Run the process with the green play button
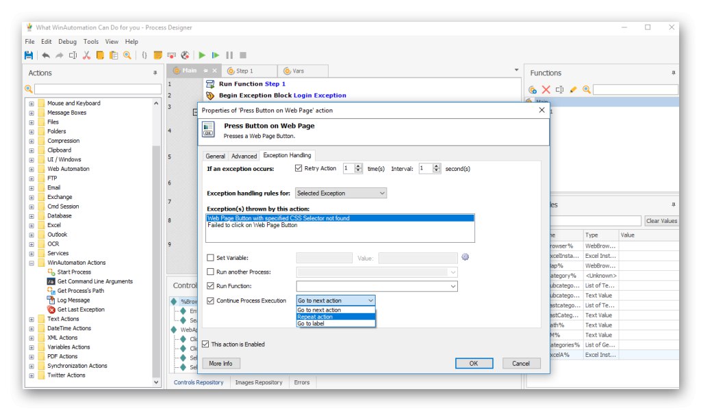Screen dimensions: 701x411 pyautogui.click(x=202, y=55)
